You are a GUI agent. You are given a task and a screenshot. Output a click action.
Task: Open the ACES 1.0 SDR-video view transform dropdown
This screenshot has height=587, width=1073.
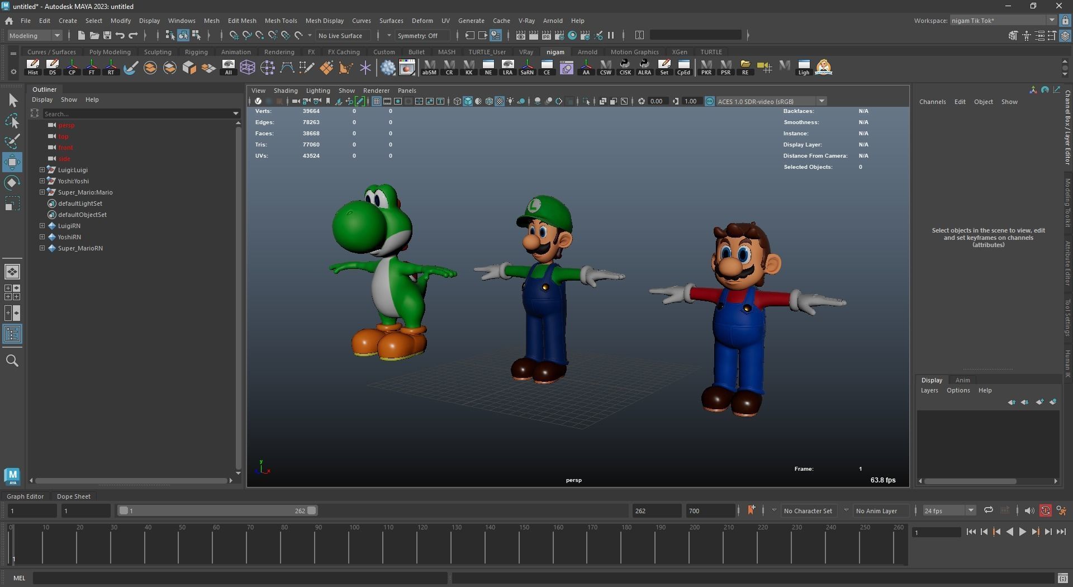[771, 101]
